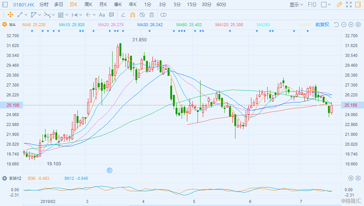
Task: Switch to the 周K weekly tab
Action: tap(88, 5)
